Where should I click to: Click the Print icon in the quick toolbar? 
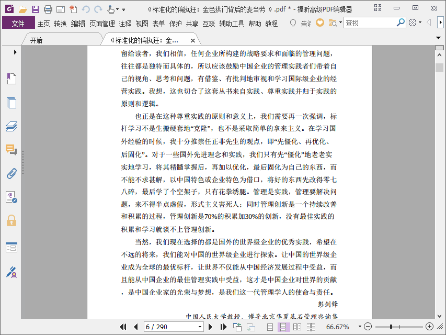pos(48,9)
